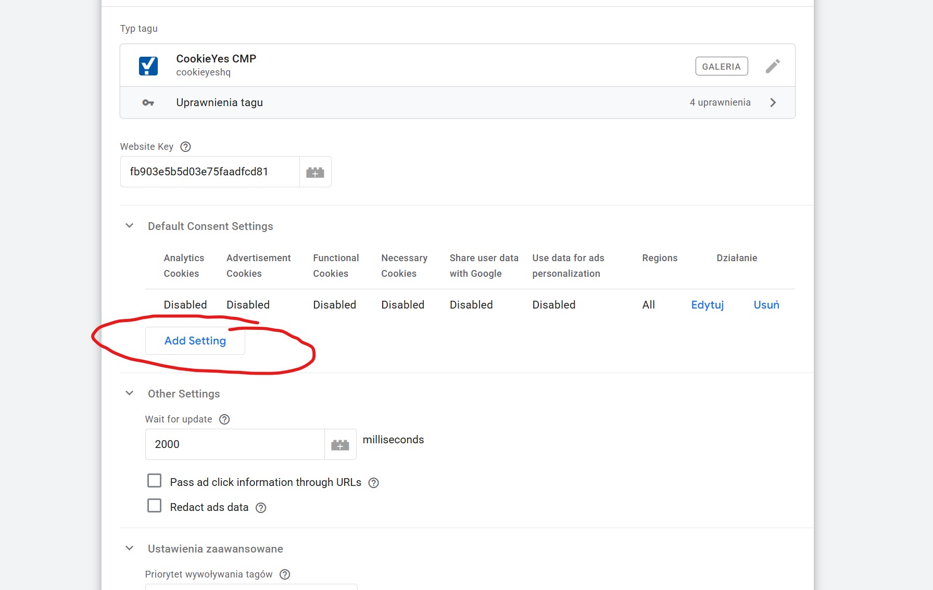Click the pencil edit icon for tag type
Viewport: 933px width, 590px height.
(773, 66)
